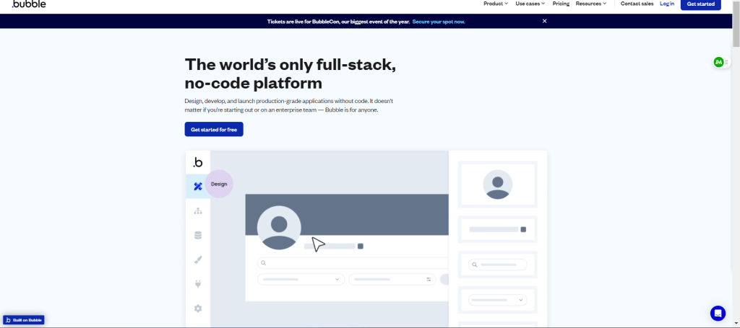The width and height of the screenshot is (740, 328).
Task: Click the filter sliders icon in mockup
Action: pyautogui.click(x=429, y=279)
